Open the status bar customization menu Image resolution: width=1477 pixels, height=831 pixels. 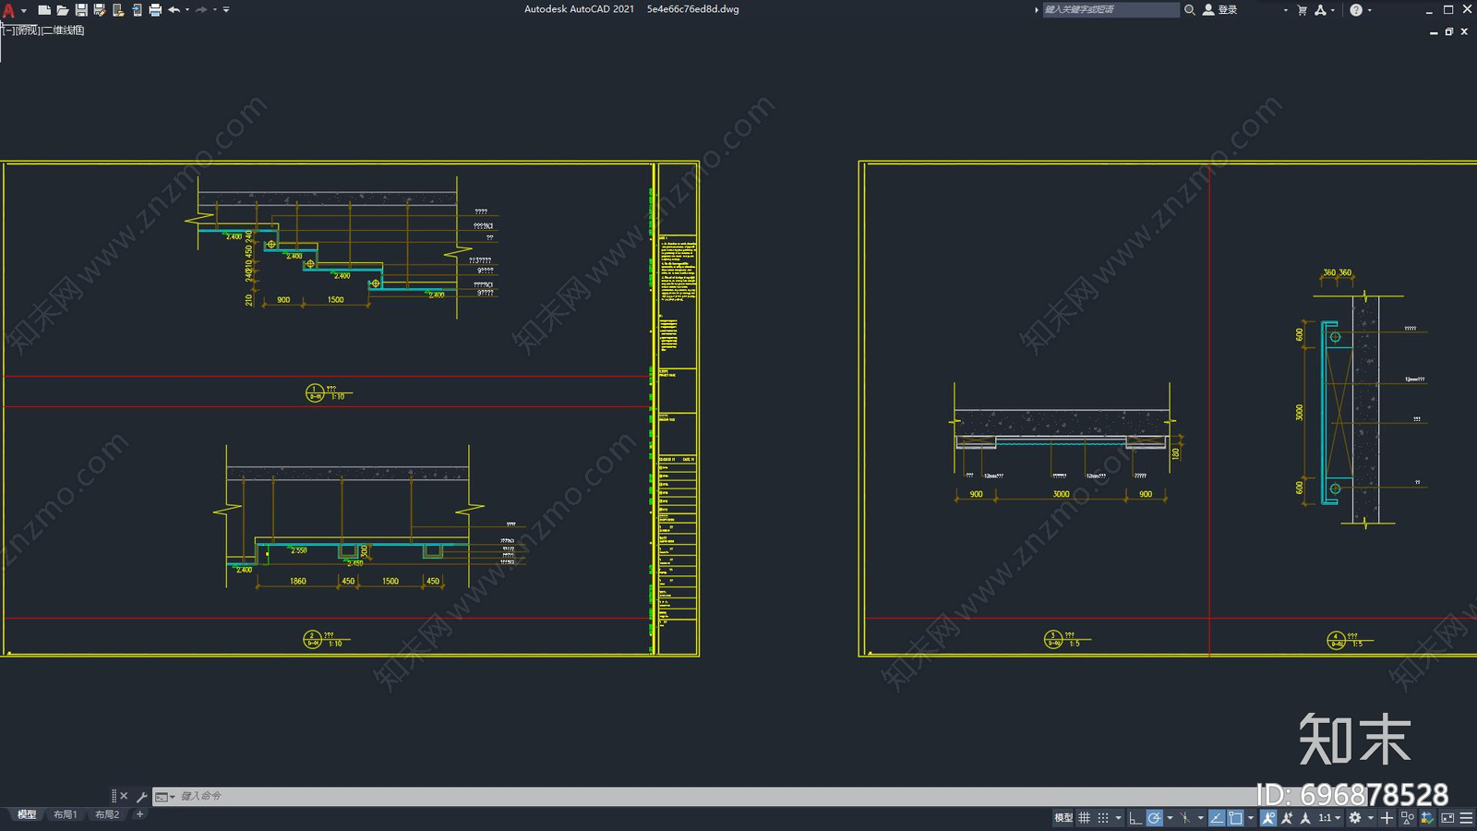click(x=1466, y=818)
